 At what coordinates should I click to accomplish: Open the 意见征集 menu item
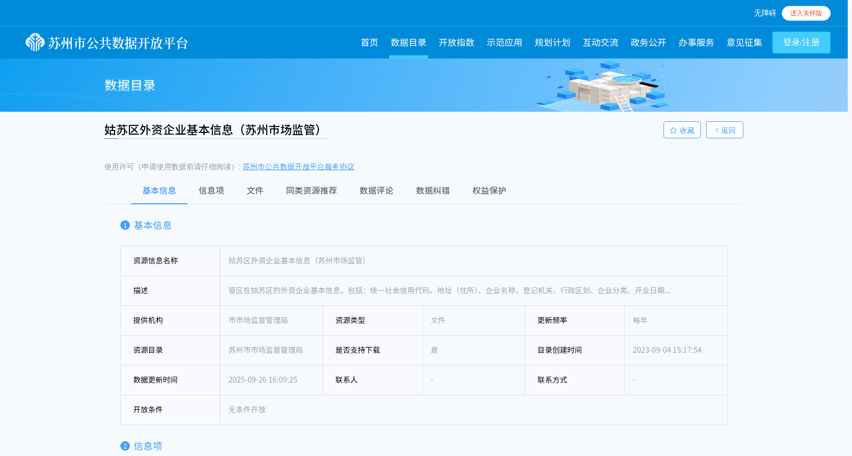pos(744,43)
